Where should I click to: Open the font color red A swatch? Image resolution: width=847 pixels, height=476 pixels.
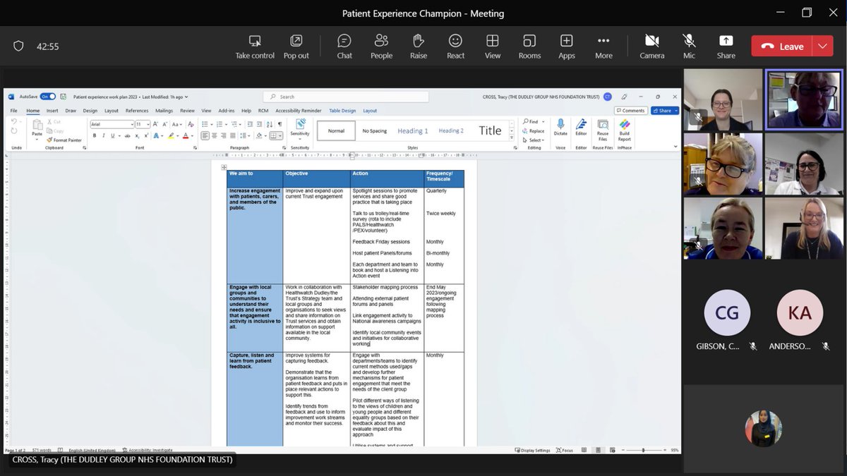(x=186, y=135)
